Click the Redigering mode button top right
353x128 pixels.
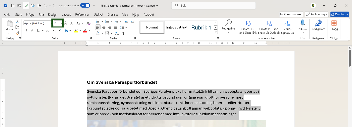coord(317,14)
